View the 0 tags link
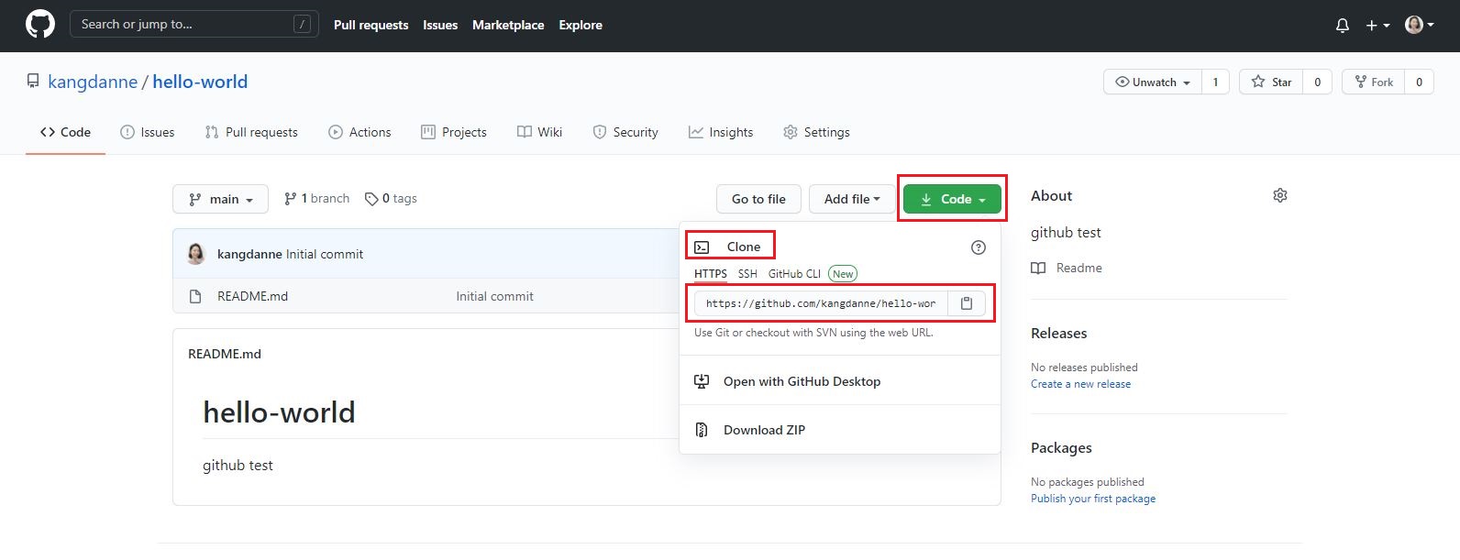The width and height of the screenshot is (1460, 560). 391,198
